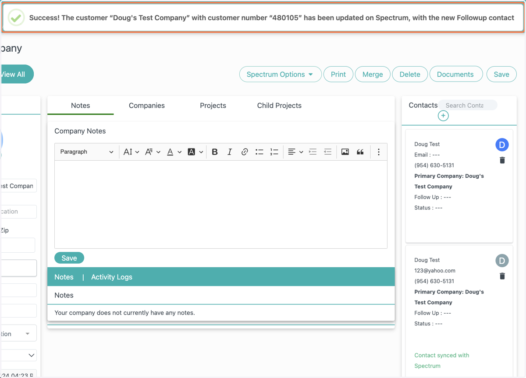This screenshot has height=378, width=526.
Task: Click the Delete company button
Action: click(410, 74)
